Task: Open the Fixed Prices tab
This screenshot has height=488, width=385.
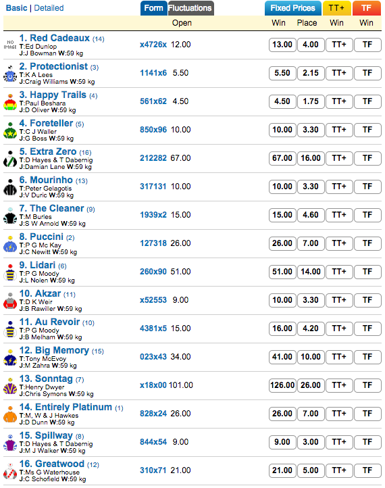Action: 292,8
